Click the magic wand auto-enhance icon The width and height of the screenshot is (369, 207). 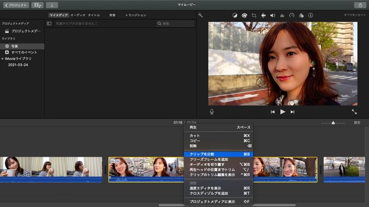[x=201, y=15]
